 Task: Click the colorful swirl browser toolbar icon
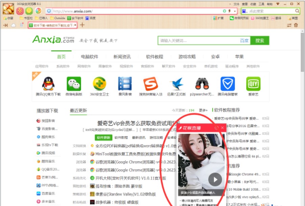coord(38,11)
